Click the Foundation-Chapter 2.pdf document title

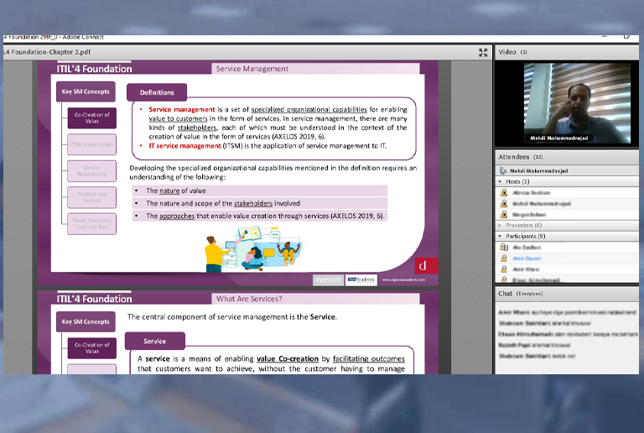47,52
